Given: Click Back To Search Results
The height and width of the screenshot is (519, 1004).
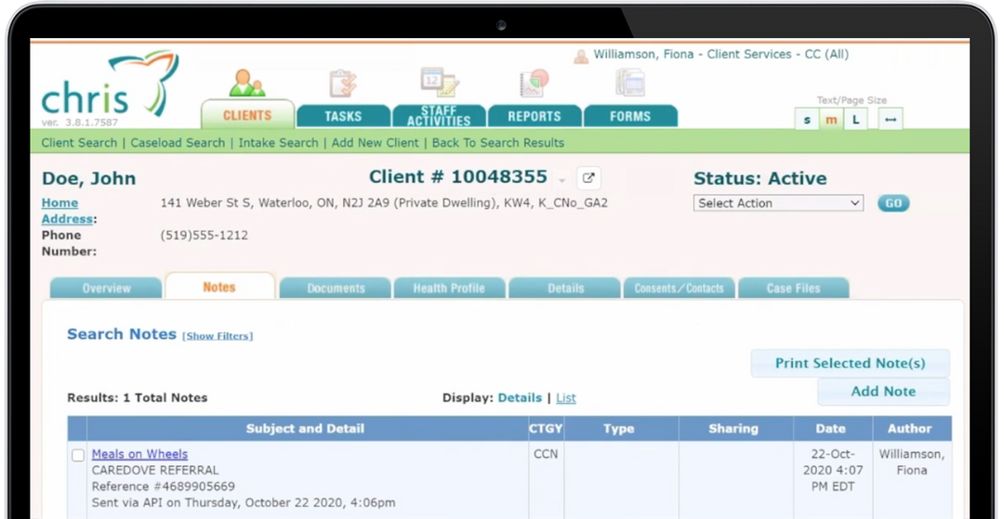Looking at the screenshot, I should (498, 143).
